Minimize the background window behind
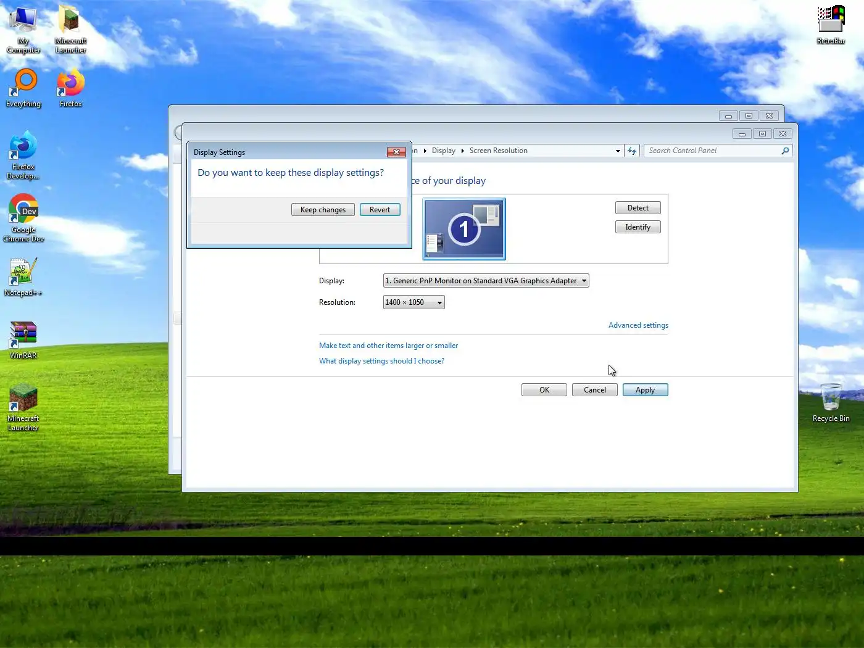This screenshot has height=648, width=864. (x=728, y=116)
